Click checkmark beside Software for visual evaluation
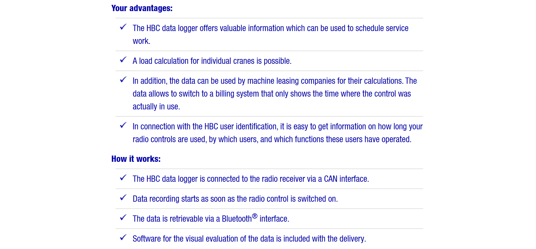This screenshot has width=536, height=249. coord(123,238)
